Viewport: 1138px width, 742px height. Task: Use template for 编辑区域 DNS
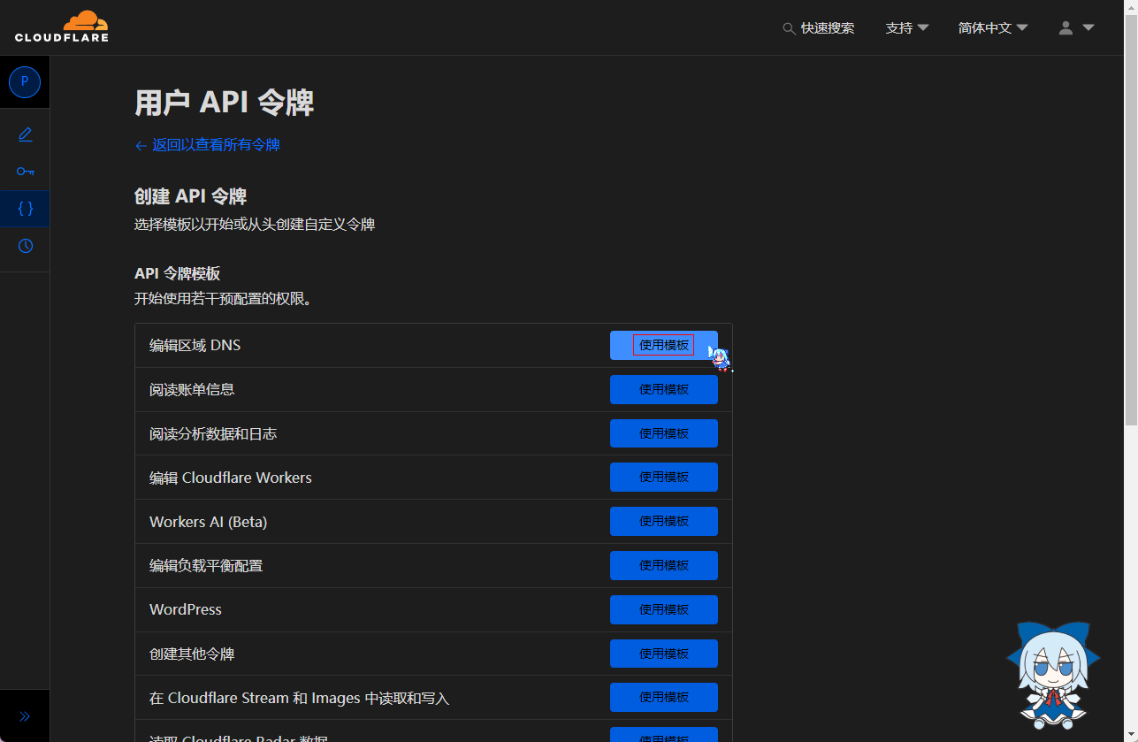coord(663,346)
